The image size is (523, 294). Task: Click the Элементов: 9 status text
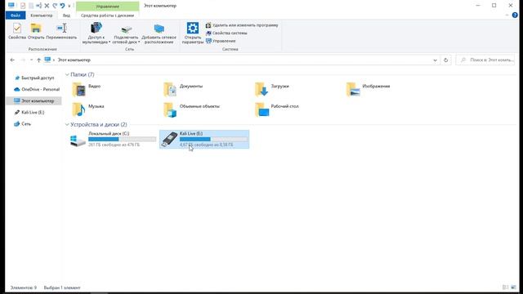pyautogui.click(x=24, y=287)
